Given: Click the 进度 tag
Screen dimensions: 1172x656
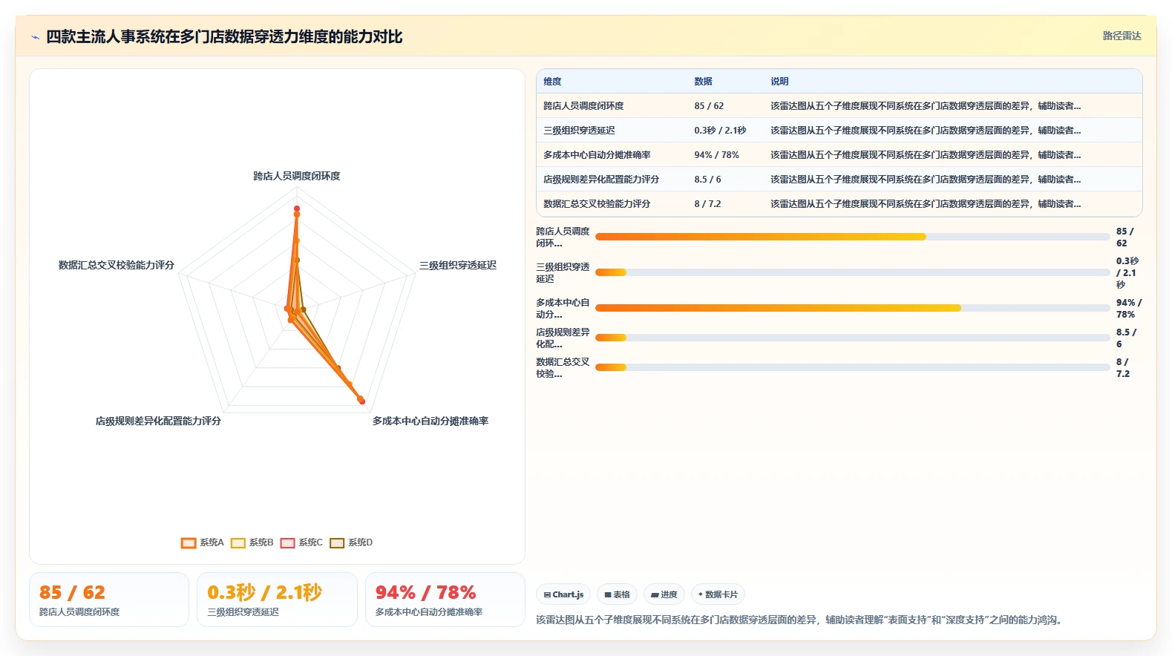Looking at the screenshot, I should (x=664, y=594).
